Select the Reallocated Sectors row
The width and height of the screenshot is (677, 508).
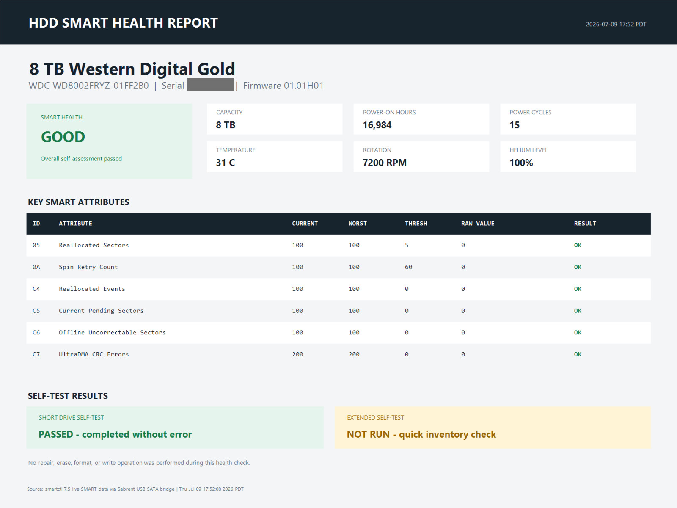coord(338,246)
